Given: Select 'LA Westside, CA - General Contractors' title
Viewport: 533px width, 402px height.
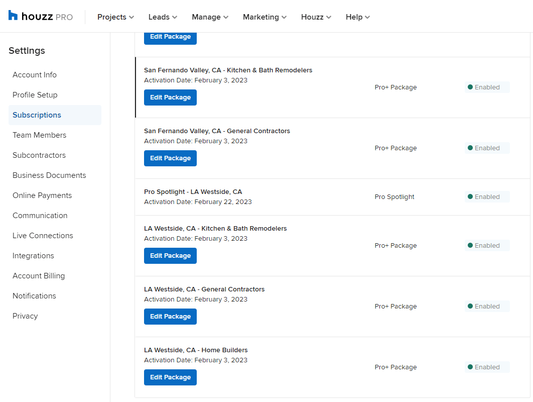Looking at the screenshot, I should [204, 289].
